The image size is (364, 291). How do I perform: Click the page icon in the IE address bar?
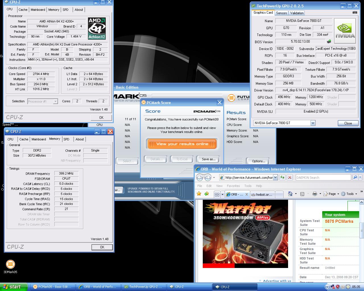click(222, 178)
